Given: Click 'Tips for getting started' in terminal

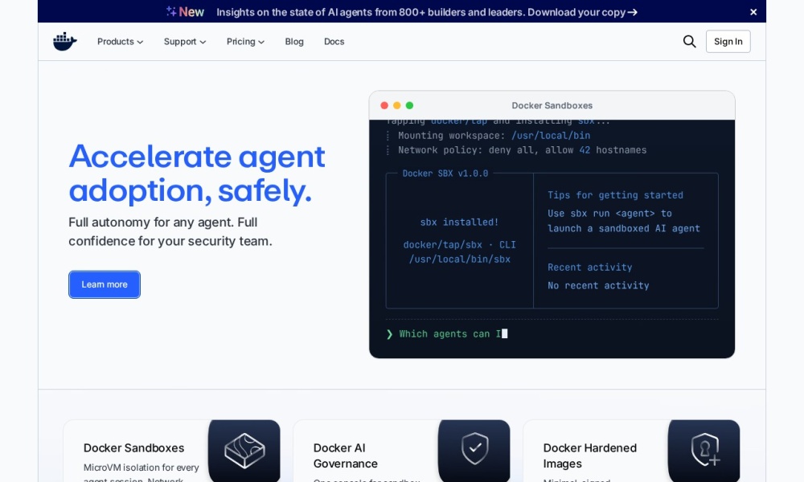Looking at the screenshot, I should pyautogui.click(x=615, y=195).
